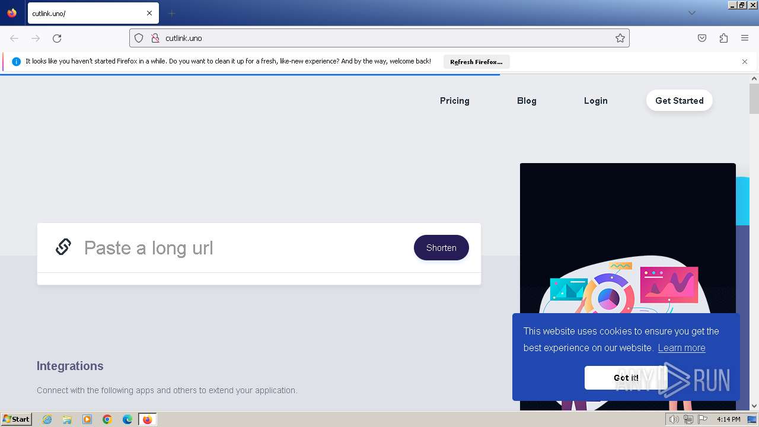Viewport: 759px width, 427px height.
Task: Reload the current page
Action: tap(57, 38)
